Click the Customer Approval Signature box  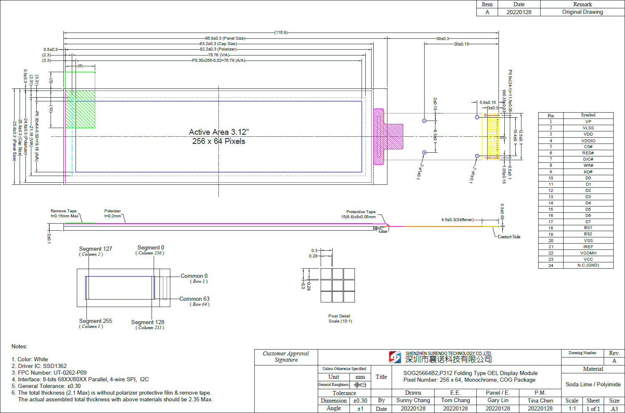(x=286, y=357)
